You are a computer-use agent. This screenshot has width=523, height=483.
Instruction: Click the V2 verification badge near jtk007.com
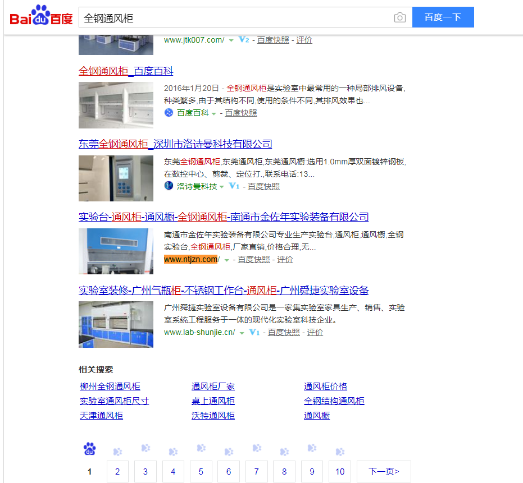244,40
